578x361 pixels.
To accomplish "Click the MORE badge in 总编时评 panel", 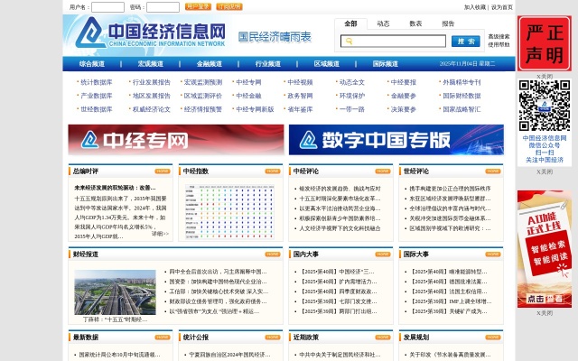I will [x=162, y=171].
